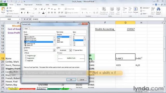Click the Cut icon in Clipboard group

pyautogui.click(x=8, y=8)
